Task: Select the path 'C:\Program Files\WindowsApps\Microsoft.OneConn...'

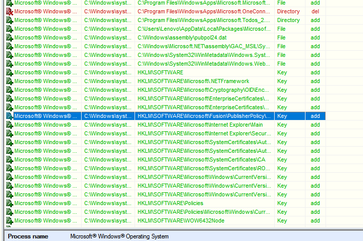Action: point(204,11)
